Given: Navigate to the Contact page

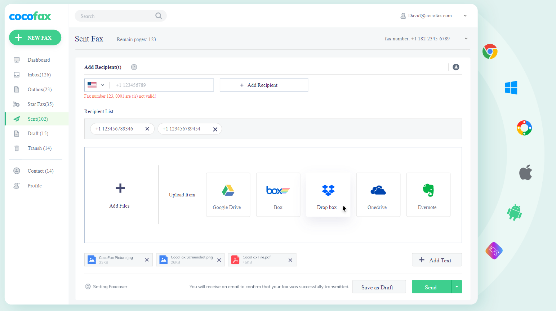Looking at the screenshot, I should (x=40, y=171).
